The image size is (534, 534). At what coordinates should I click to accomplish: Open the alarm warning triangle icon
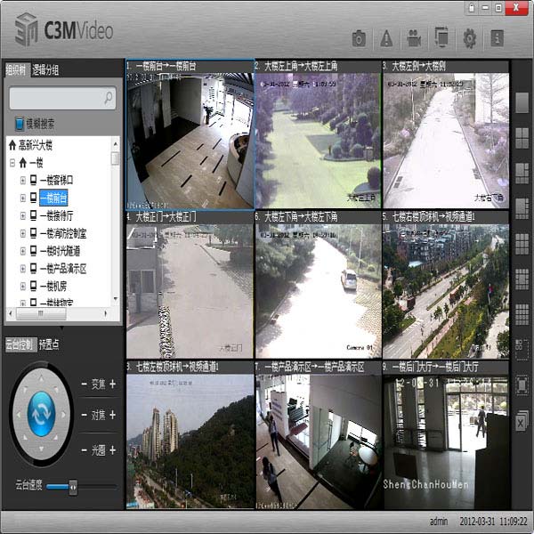[386, 38]
